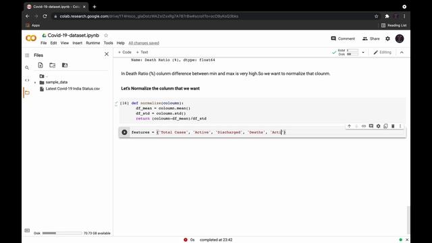Open the Edit menu
This screenshot has height=243, width=432.
click(53, 43)
